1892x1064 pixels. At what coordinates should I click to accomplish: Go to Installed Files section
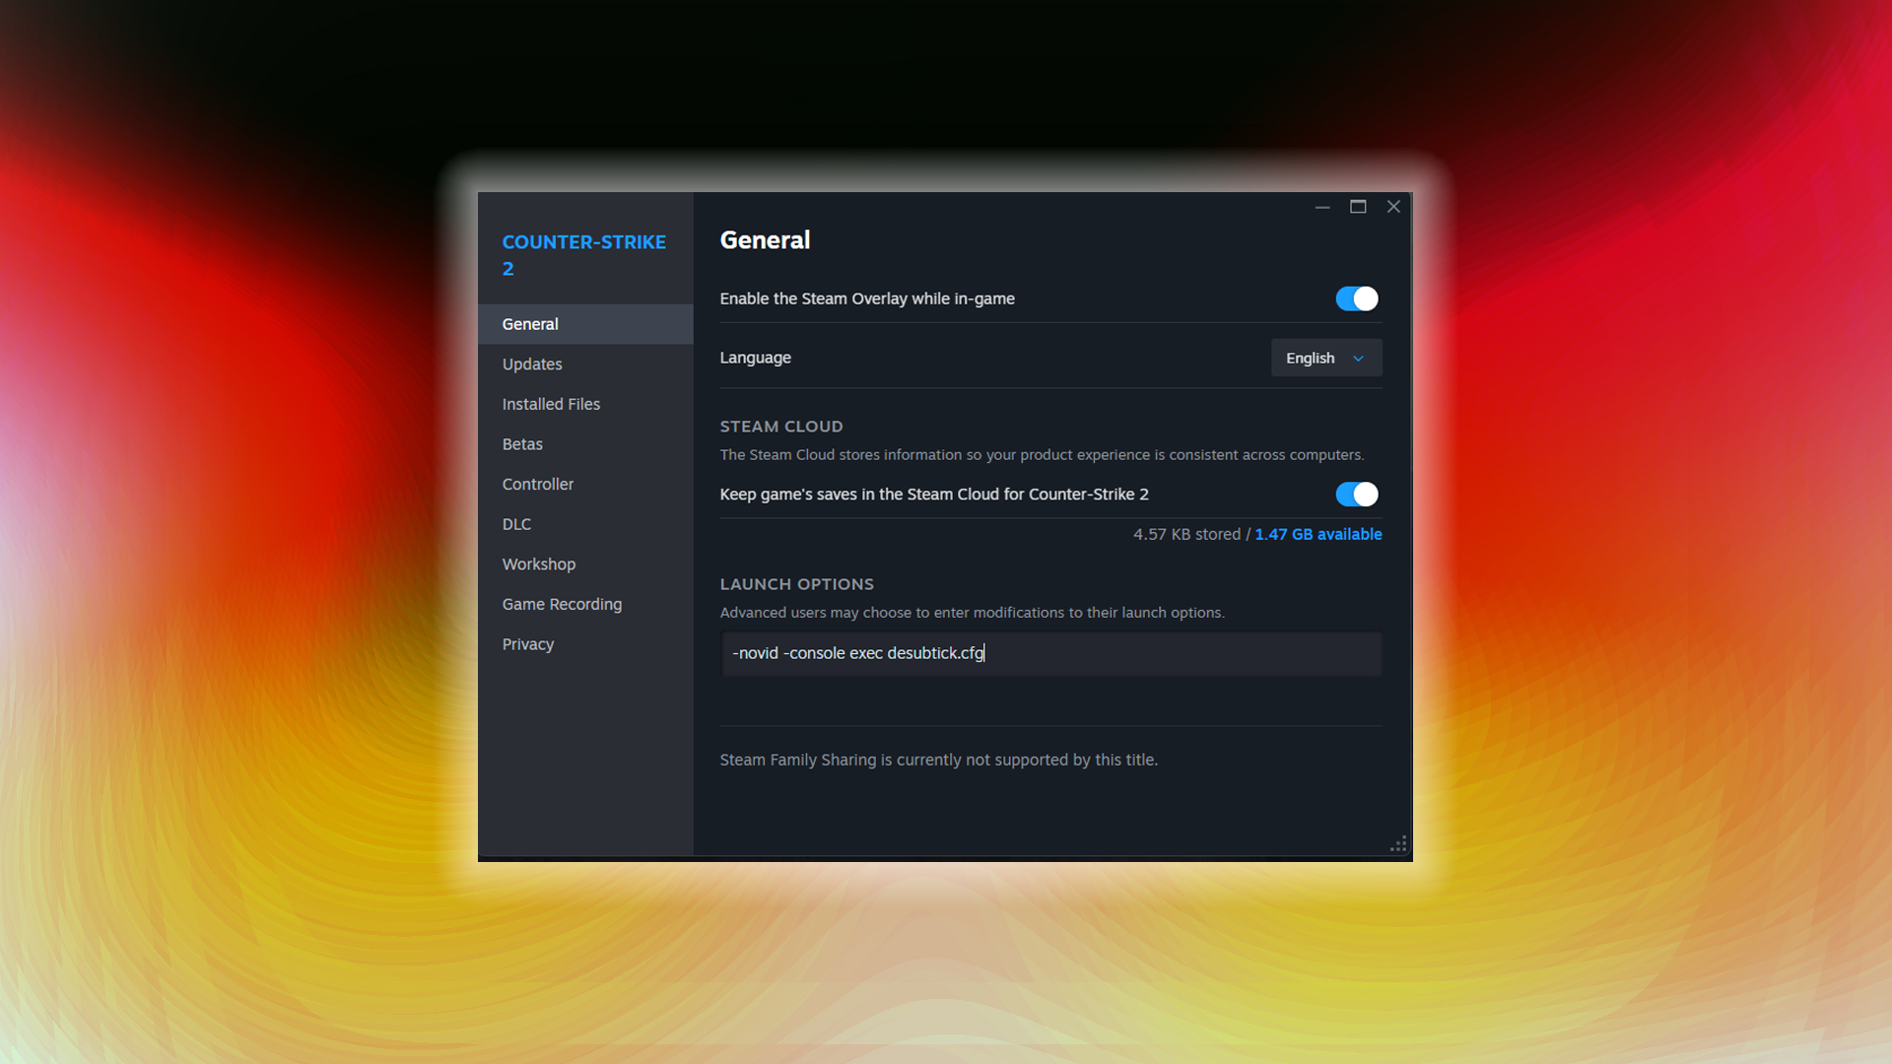(x=585, y=404)
